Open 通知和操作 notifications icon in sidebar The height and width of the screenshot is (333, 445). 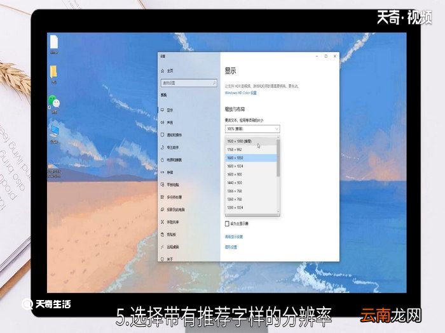click(x=162, y=134)
